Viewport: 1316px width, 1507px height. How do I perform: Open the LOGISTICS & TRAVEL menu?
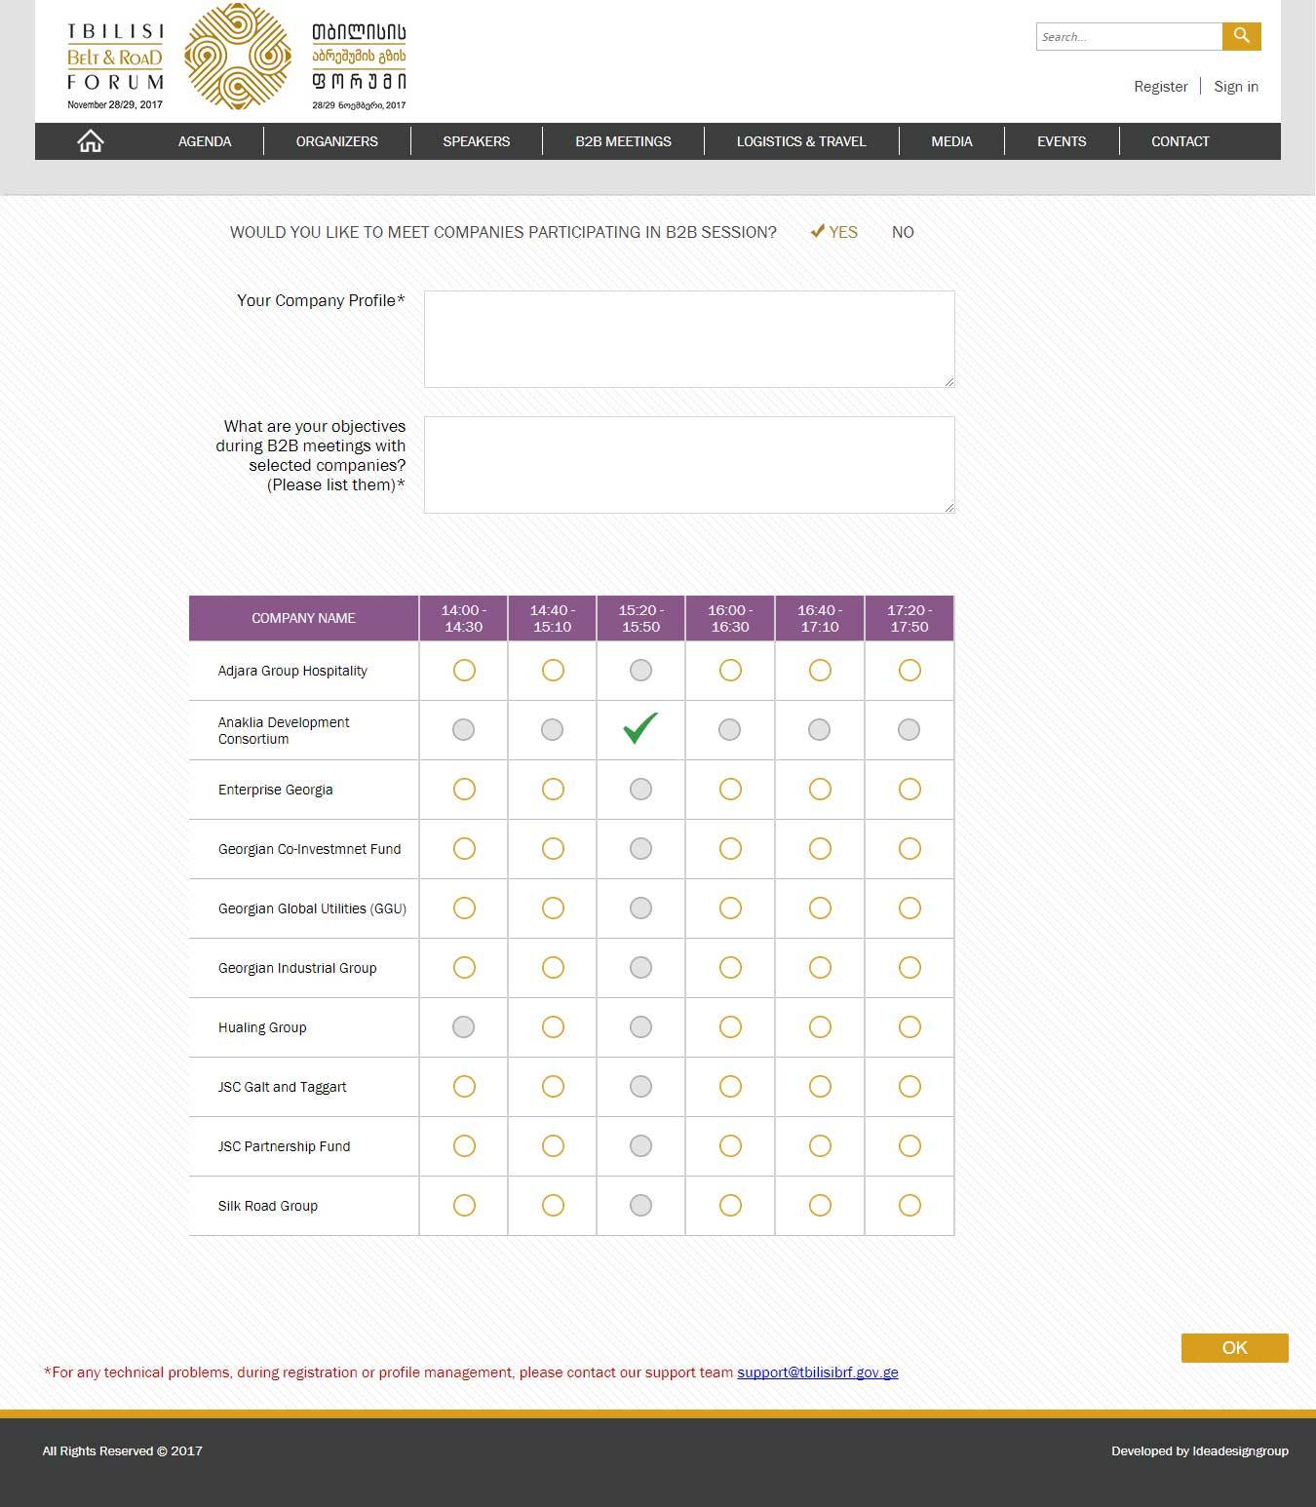801,141
